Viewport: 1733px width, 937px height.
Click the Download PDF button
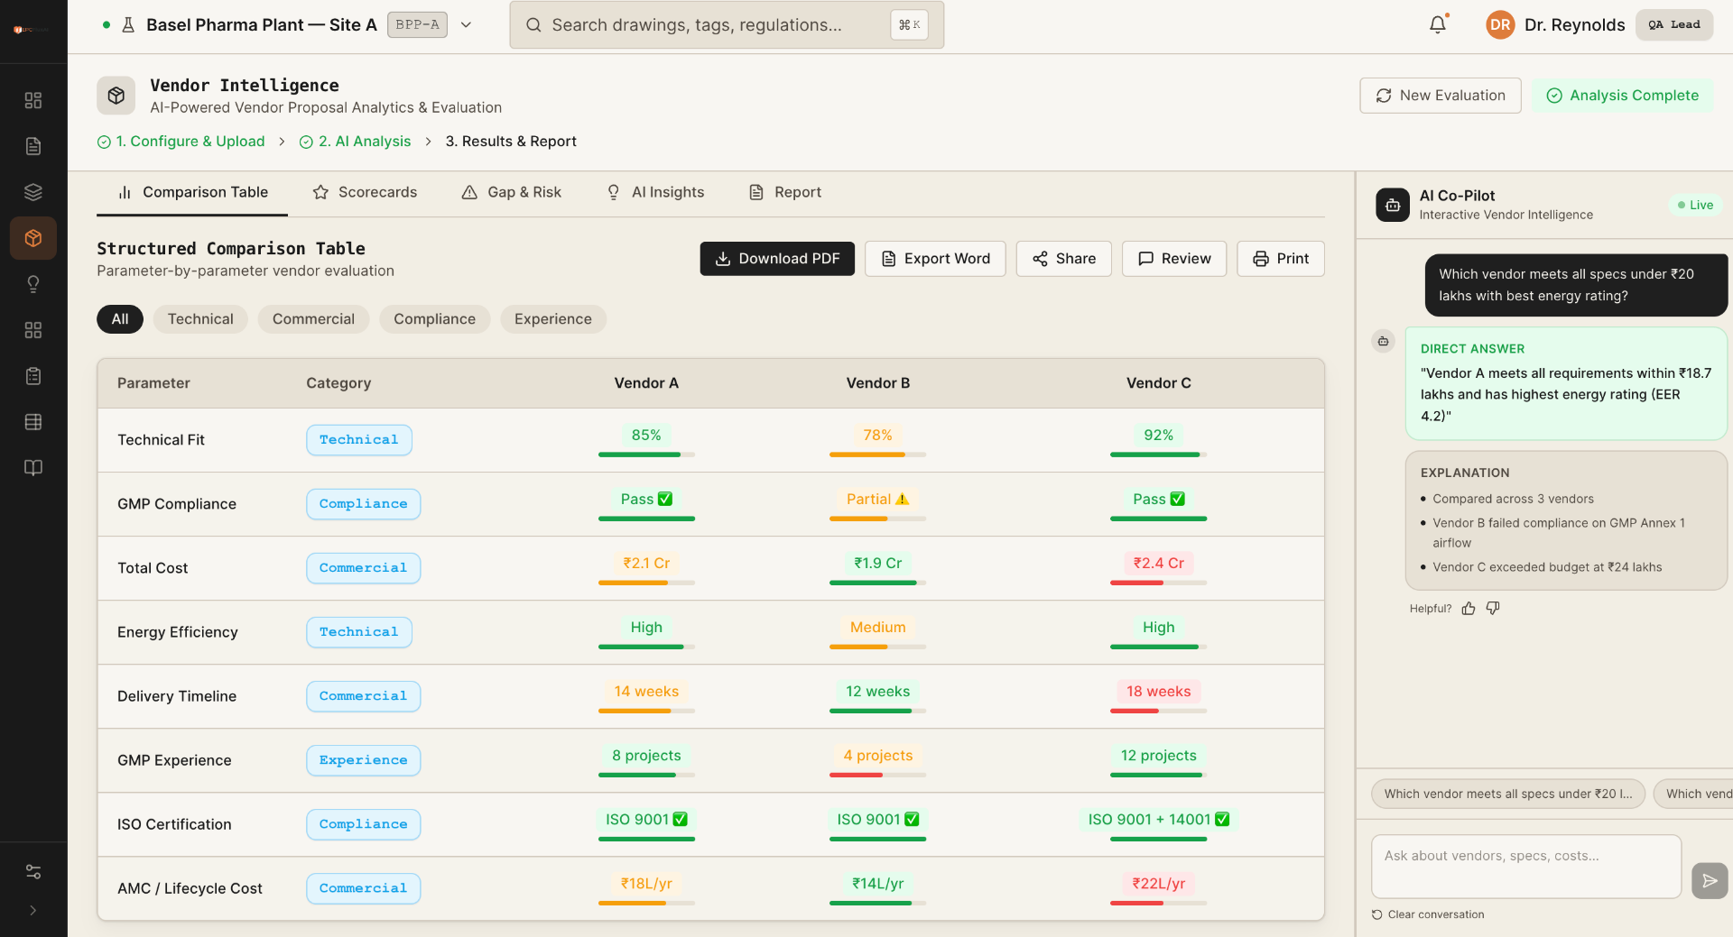point(777,259)
